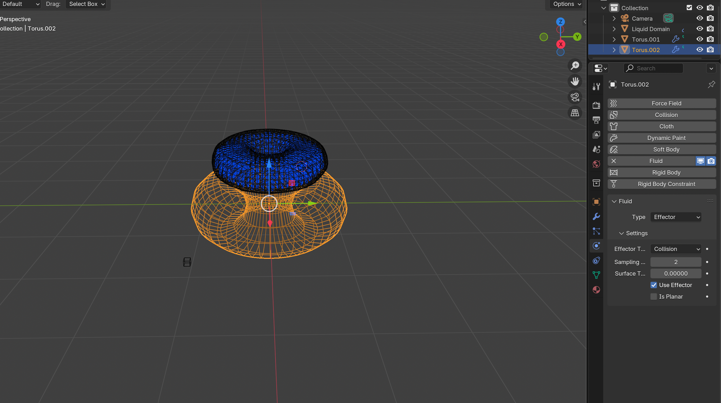Open the properties editor type dropdown
The width and height of the screenshot is (721, 403).
(x=601, y=68)
